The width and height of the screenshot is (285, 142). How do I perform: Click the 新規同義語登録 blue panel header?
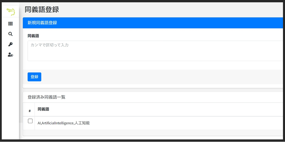42,23
